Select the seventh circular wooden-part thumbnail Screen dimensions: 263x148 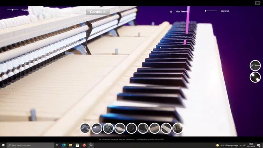tap(155, 128)
